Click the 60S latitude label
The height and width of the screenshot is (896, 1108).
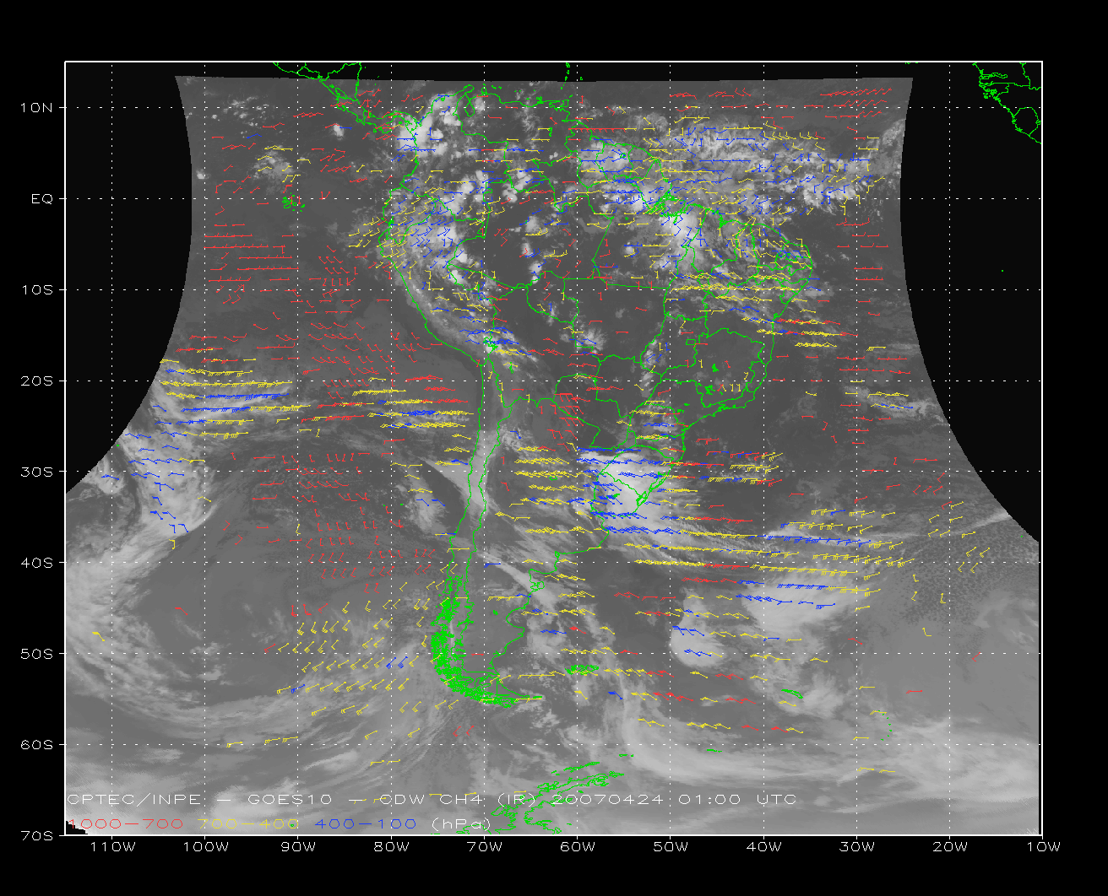point(37,745)
